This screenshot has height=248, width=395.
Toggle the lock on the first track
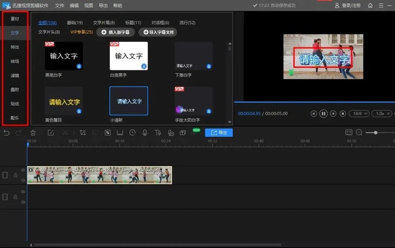tap(15, 176)
